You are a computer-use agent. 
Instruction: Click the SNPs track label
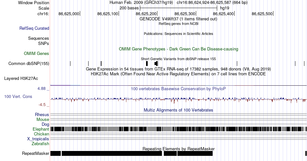pos(44,43)
